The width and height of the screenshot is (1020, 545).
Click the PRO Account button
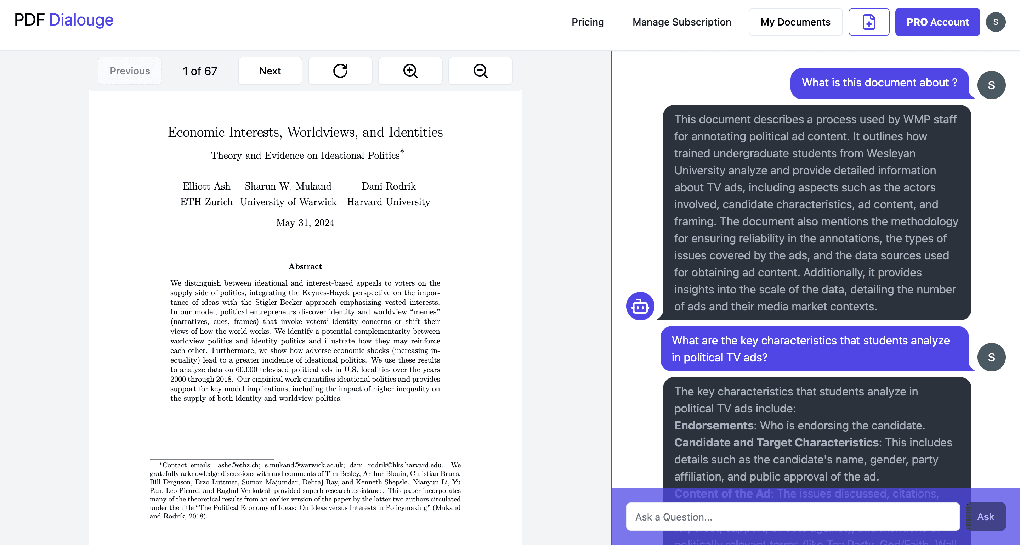click(x=937, y=22)
